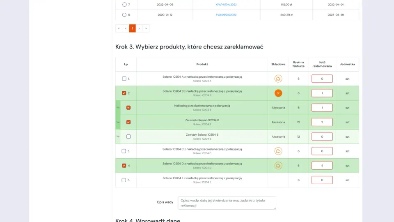Untick checkbox for product row 4
The height and width of the screenshot is (222, 394).
click(x=124, y=166)
